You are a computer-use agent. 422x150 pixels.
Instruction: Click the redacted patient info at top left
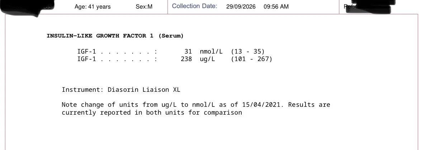(x=27, y=7)
